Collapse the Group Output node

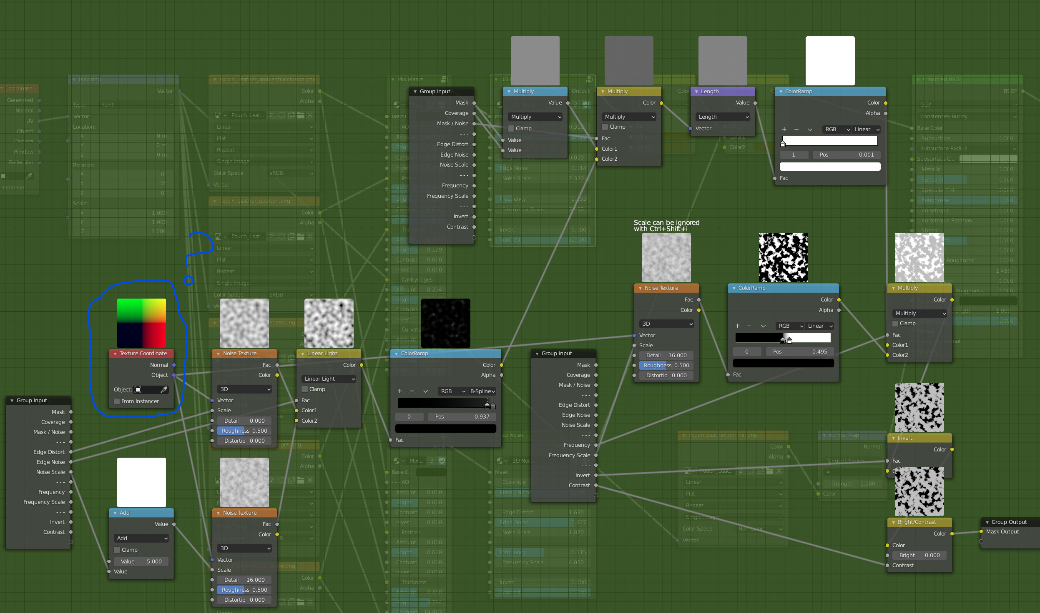coord(987,522)
